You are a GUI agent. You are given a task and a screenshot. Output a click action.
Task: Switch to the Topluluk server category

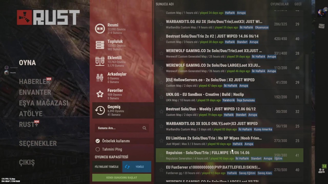coord(123,45)
